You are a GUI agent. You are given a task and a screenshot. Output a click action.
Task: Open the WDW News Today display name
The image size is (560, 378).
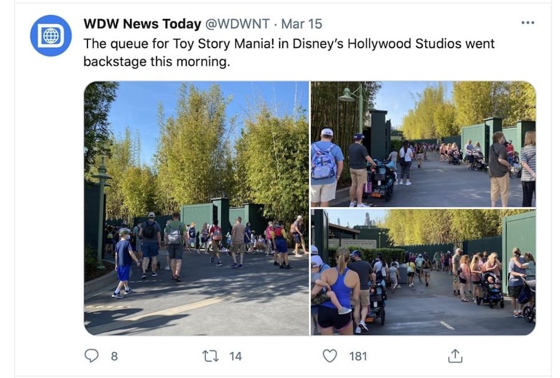[142, 24]
